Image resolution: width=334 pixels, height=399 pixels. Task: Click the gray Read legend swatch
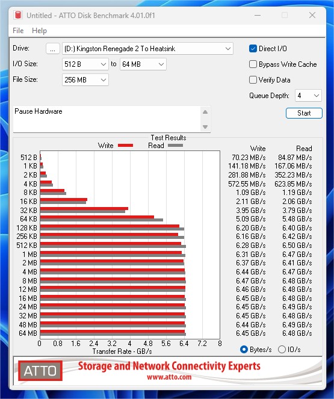pyautogui.click(x=175, y=146)
